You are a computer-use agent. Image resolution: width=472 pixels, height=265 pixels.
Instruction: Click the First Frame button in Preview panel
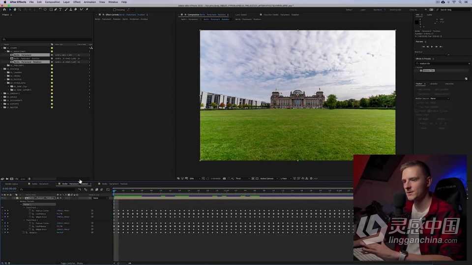click(423, 47)
